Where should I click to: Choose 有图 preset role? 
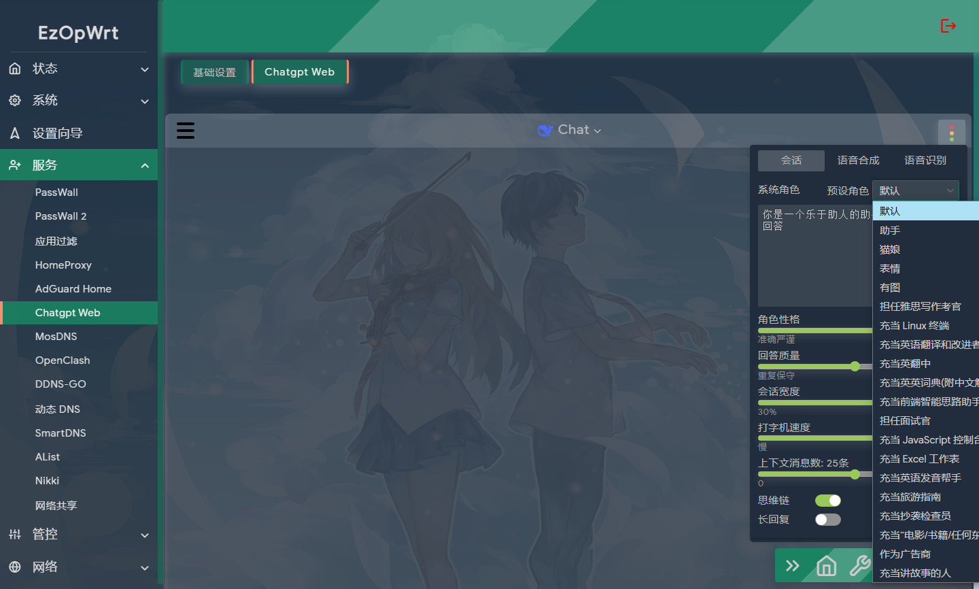926,288
